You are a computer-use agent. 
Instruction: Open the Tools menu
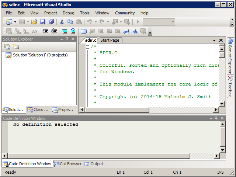click(x=84, y=13)
